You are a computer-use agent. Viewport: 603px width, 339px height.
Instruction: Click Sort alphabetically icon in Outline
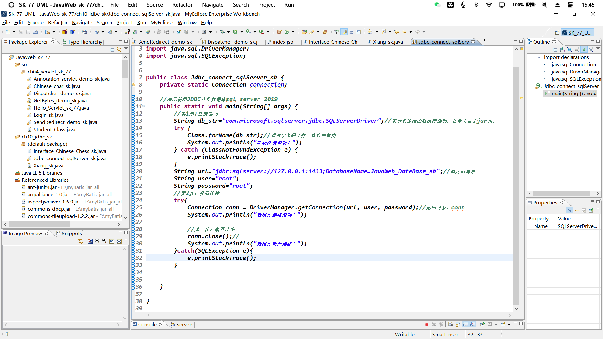click(562, 50)
